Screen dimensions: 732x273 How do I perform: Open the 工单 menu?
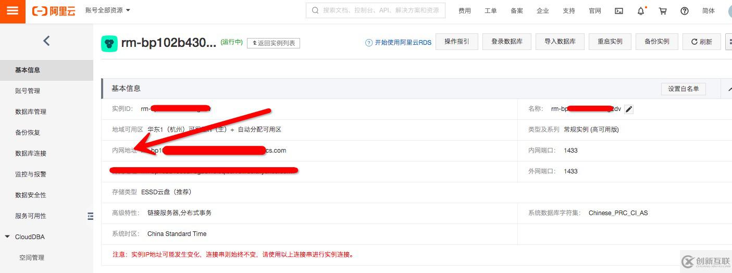(x=491, y=11)
